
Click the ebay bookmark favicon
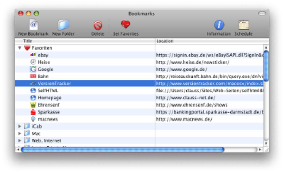33,55
